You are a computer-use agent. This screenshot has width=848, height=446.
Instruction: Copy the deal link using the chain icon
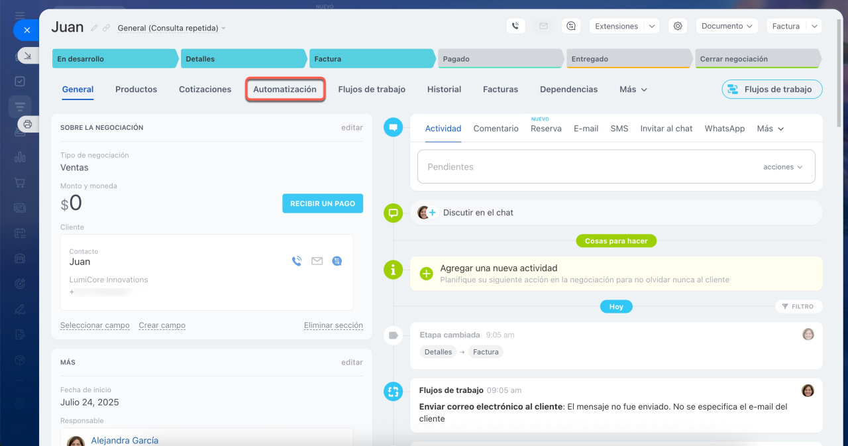tap(106, 28)
